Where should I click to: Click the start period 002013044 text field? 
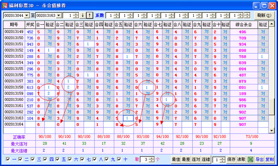coord(14,15)
